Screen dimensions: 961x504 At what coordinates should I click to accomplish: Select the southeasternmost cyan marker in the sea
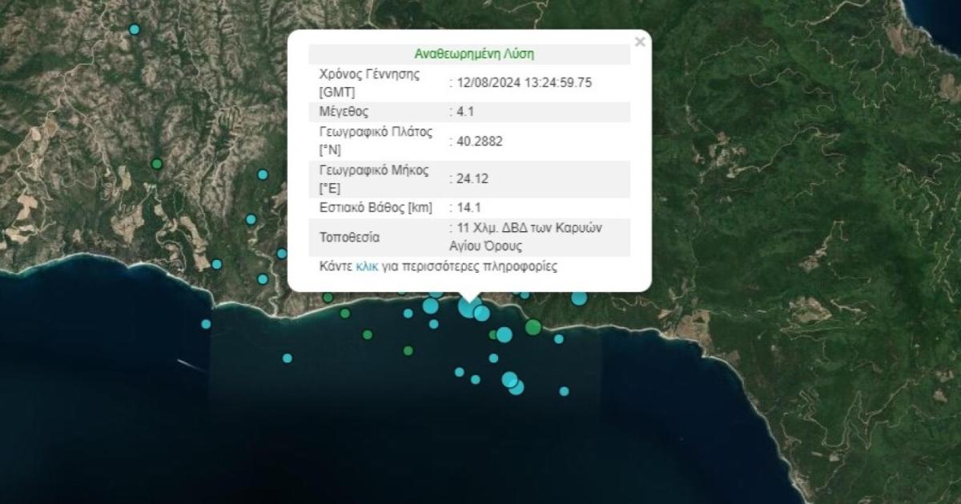[564, 391]
